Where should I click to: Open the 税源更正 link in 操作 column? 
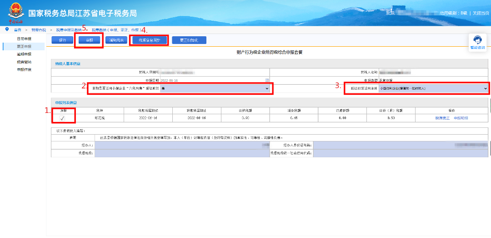[x=442, y=118]
